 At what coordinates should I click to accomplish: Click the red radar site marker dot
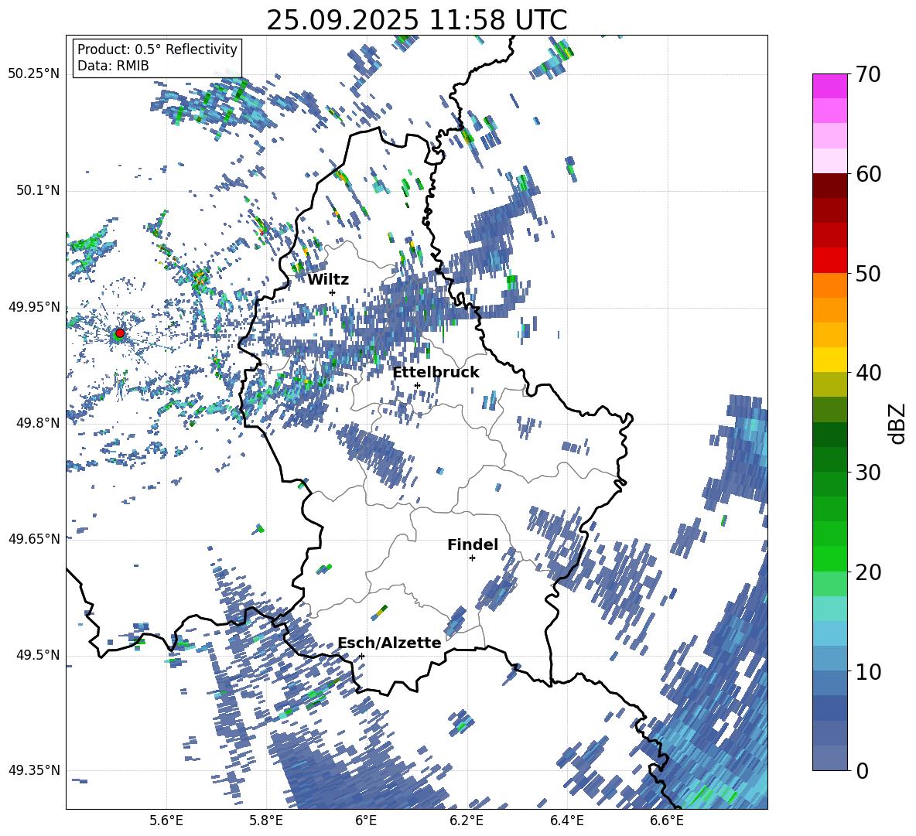[x=120, y=333]
